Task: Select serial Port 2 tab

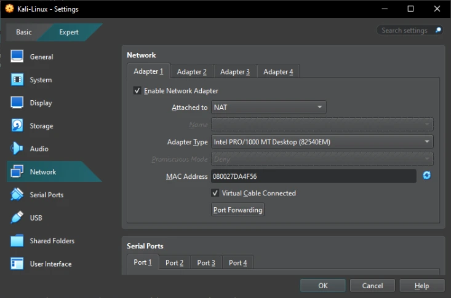Action: (174, 262)
